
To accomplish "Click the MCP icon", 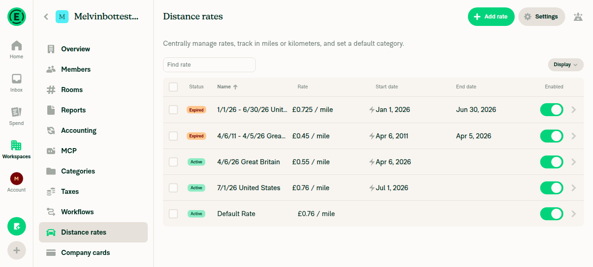I will pyautogui.click(x=51, y=151).
